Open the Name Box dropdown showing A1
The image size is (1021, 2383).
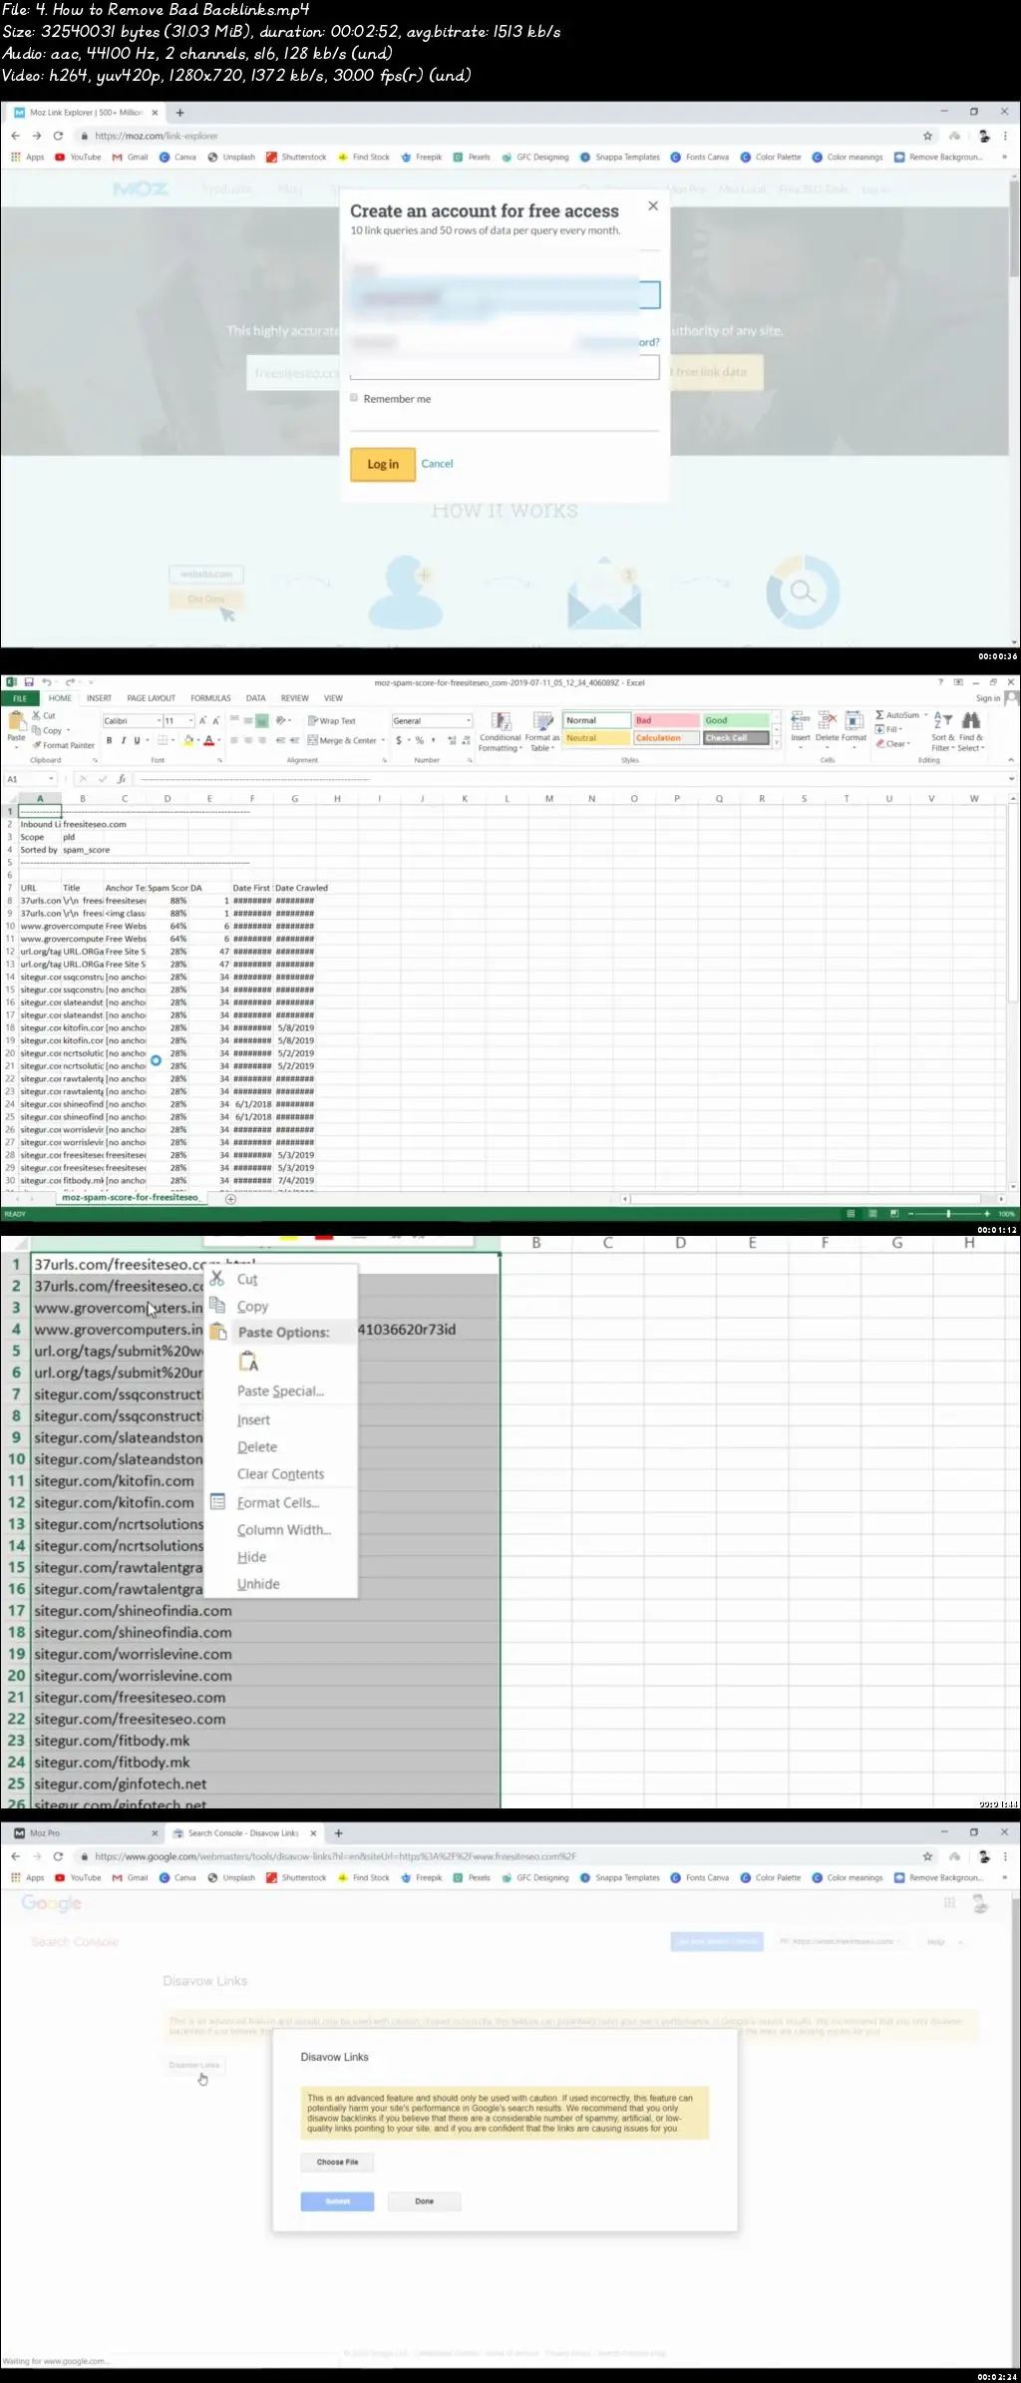point(51,779)
